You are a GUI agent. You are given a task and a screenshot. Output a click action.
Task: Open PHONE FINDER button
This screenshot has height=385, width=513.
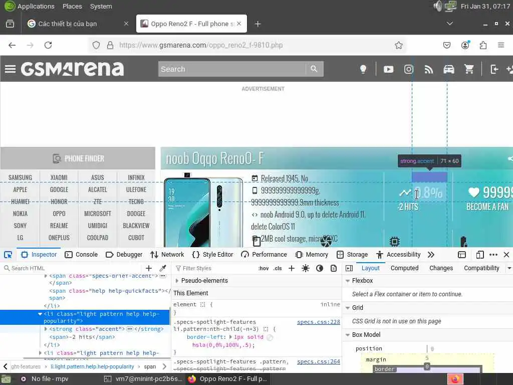tap(78, 158)
